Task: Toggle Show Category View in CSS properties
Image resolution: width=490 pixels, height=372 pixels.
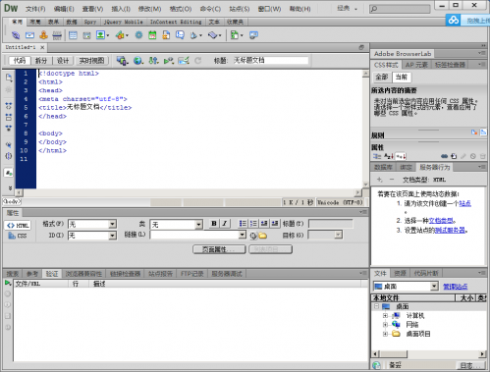Action: pos(377,156)
